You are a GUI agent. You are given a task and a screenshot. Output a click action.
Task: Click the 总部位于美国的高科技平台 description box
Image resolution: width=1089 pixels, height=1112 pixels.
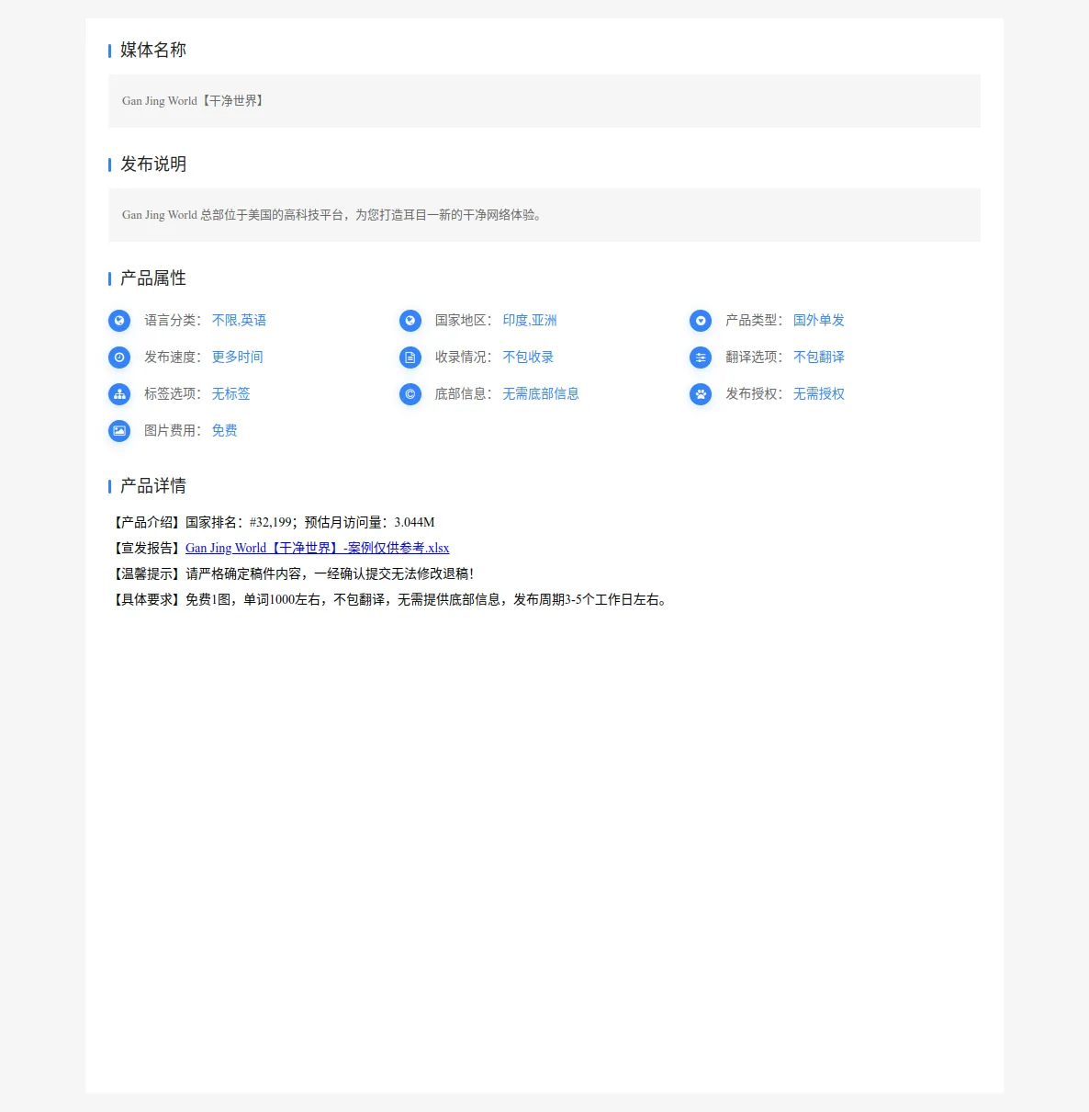pyautogui.click(x=544, y=215)
